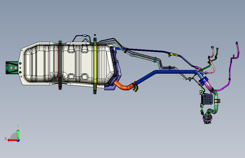The image size is (245, 158).
Task: Select the magenta vent pipe at right
Action: (230, 70)
